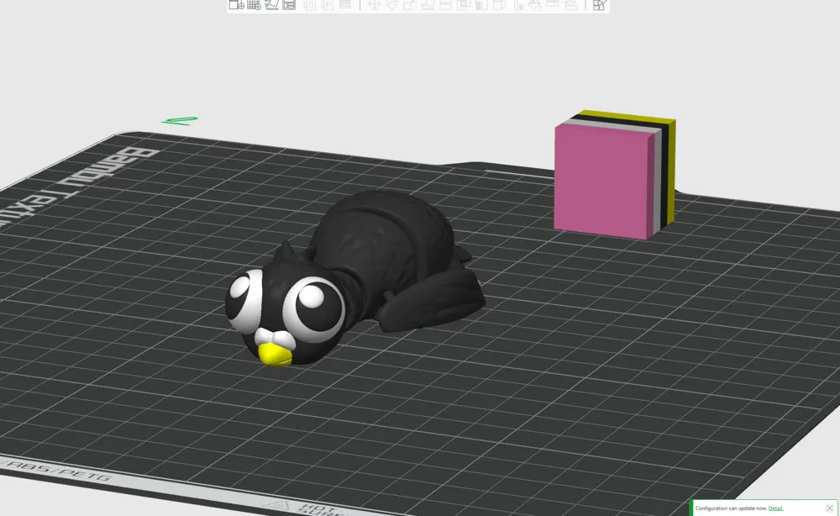
Task: Open the Support painting tool
Action: coord(480,5)
